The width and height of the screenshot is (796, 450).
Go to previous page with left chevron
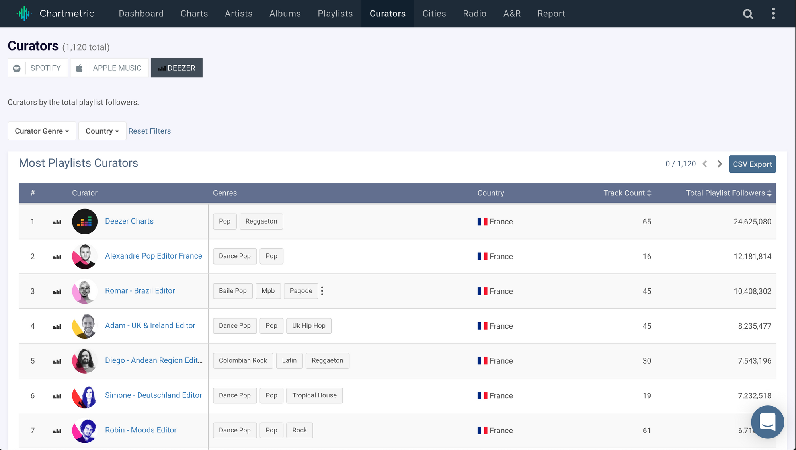click(x=705, y=164)
